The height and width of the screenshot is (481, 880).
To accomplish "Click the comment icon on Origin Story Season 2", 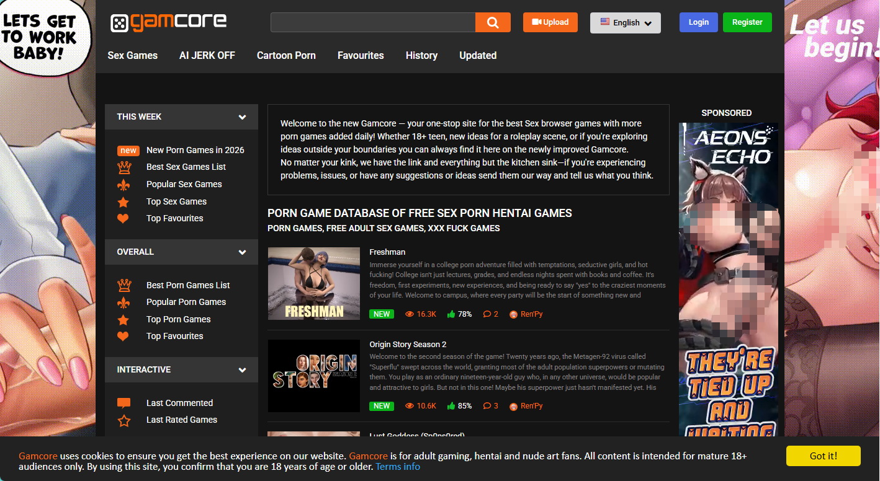I will pyautogui.click(x=487, y=406).
